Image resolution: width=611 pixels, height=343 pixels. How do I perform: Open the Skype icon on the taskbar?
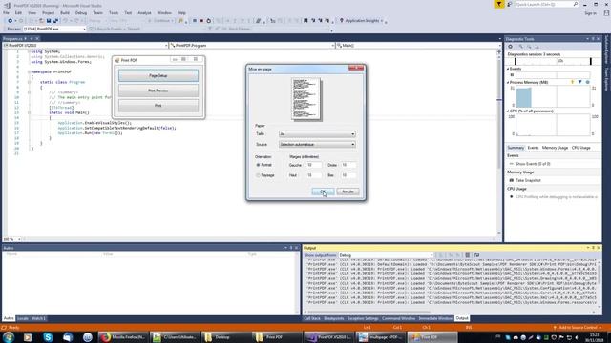tap(48, 337)
